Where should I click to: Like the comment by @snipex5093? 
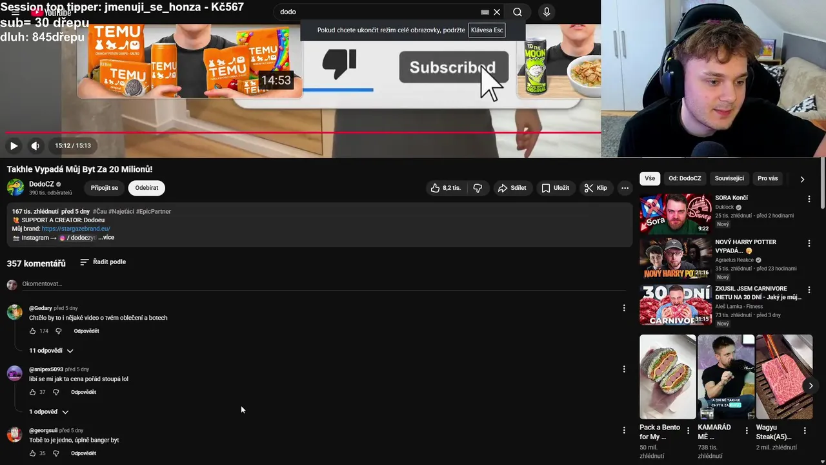tap(32, 393)
